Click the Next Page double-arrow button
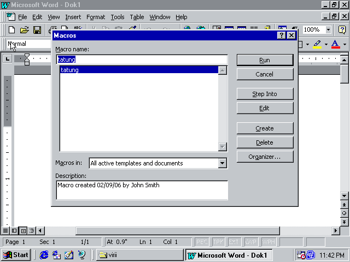 [x=344, y=222]
